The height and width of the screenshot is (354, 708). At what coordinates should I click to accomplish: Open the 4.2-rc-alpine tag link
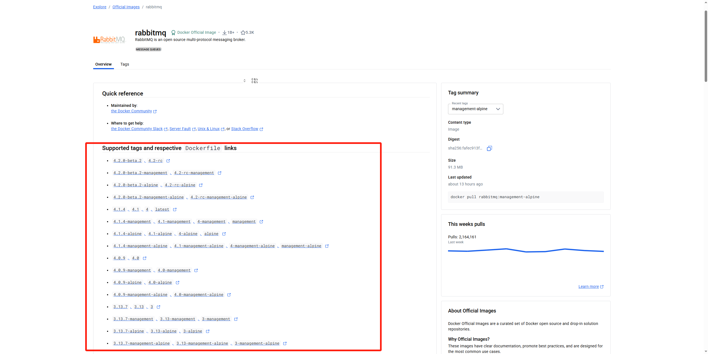(180, 185)
